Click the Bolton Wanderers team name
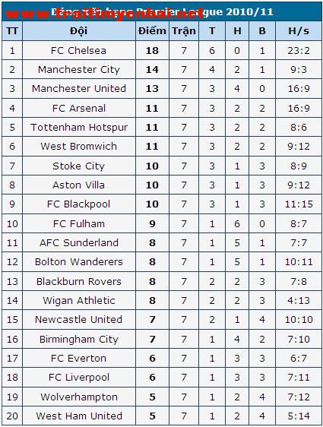The height and width of the screenshot is (427, 323). 79,262
